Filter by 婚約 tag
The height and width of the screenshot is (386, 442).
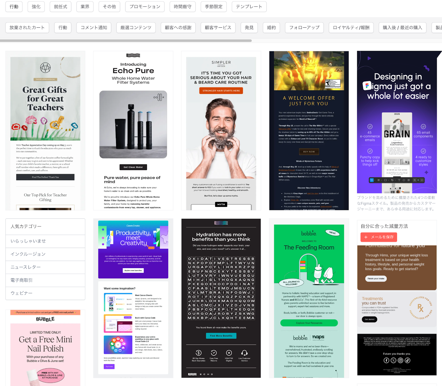point(271,28)
